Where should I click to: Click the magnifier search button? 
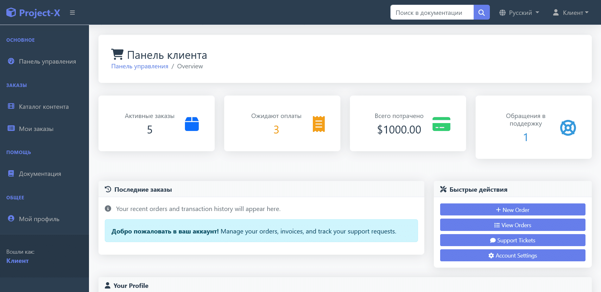coord(481,12)
